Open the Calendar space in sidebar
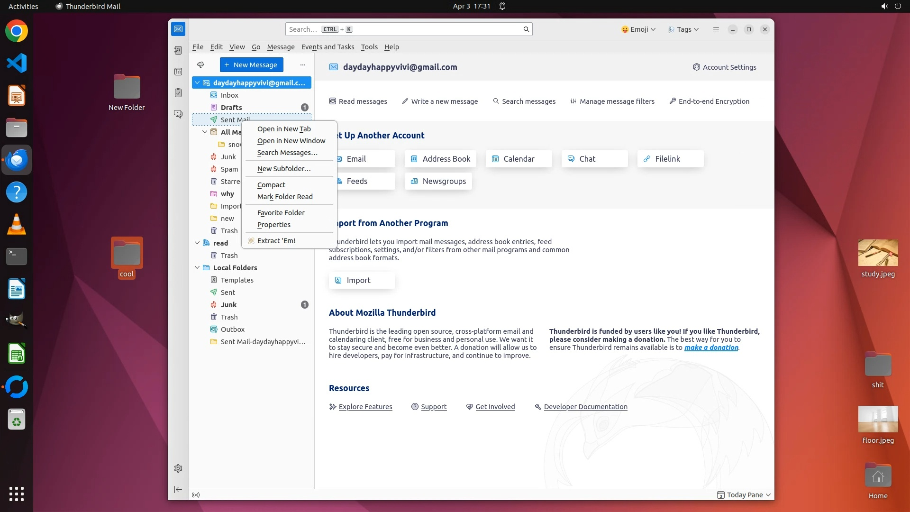 coord(178,72)
